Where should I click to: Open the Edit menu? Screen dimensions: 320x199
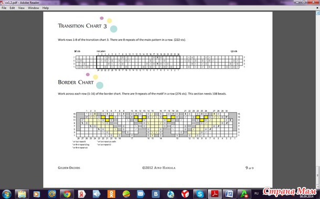click(x=12, y=8)
